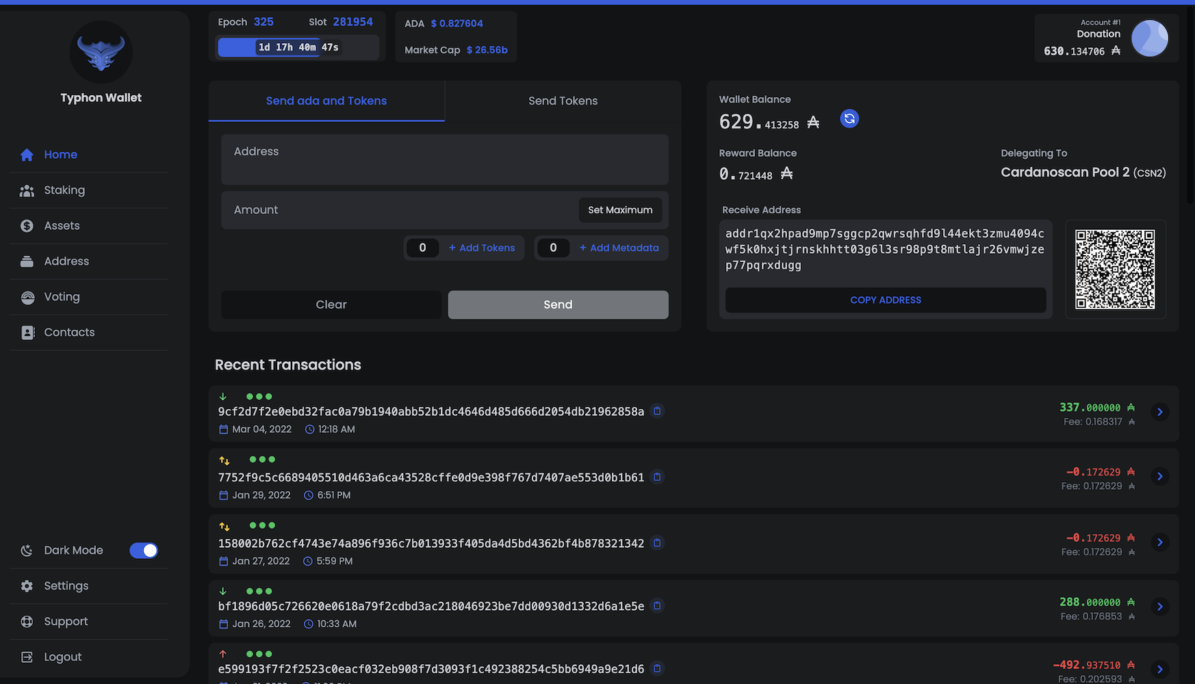Viewport: 1195px width, 684px height.
Task: Click the Address input field
Action: (445, 159)
